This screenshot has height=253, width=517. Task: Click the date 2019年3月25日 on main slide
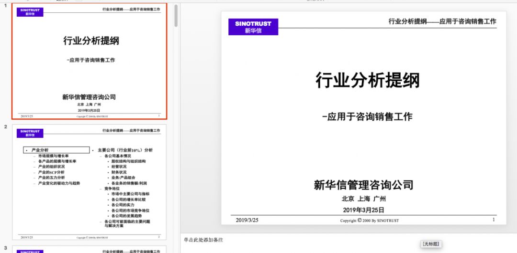click(364, 210)
